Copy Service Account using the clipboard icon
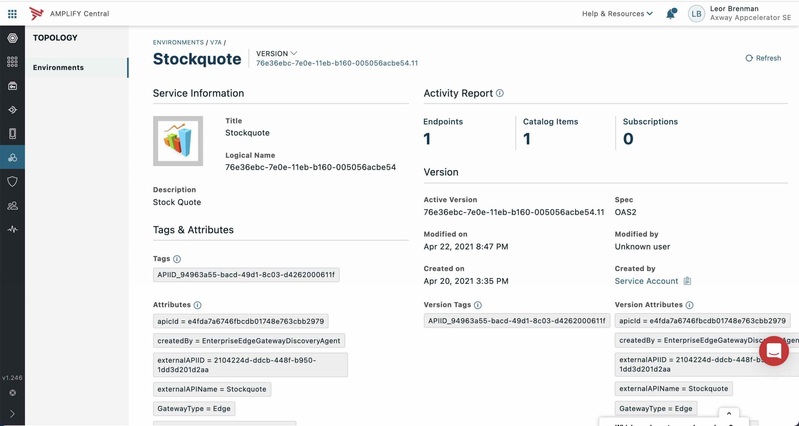The height and width of the screenshot is (426, 799). pyautogui.click(x=687, y=281)
